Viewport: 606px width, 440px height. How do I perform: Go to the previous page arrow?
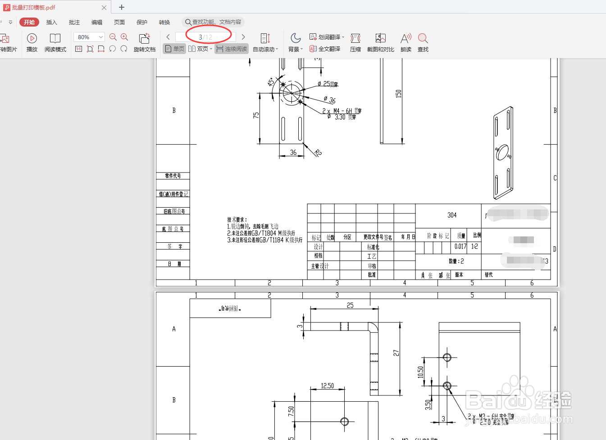click(168, 37)
